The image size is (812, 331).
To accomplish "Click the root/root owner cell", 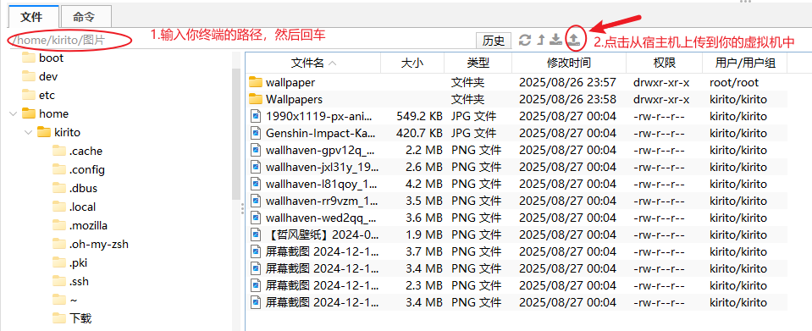I will (x=734, y=82).
